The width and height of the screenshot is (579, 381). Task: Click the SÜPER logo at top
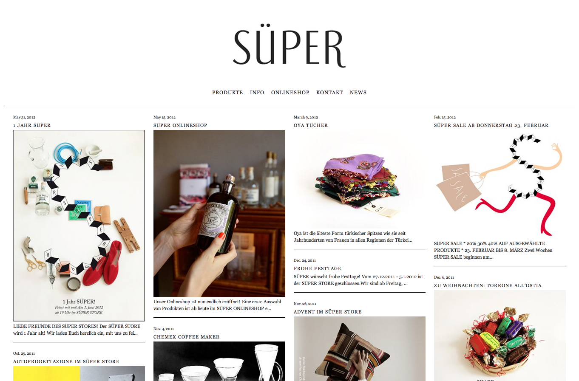coord(289,46)
